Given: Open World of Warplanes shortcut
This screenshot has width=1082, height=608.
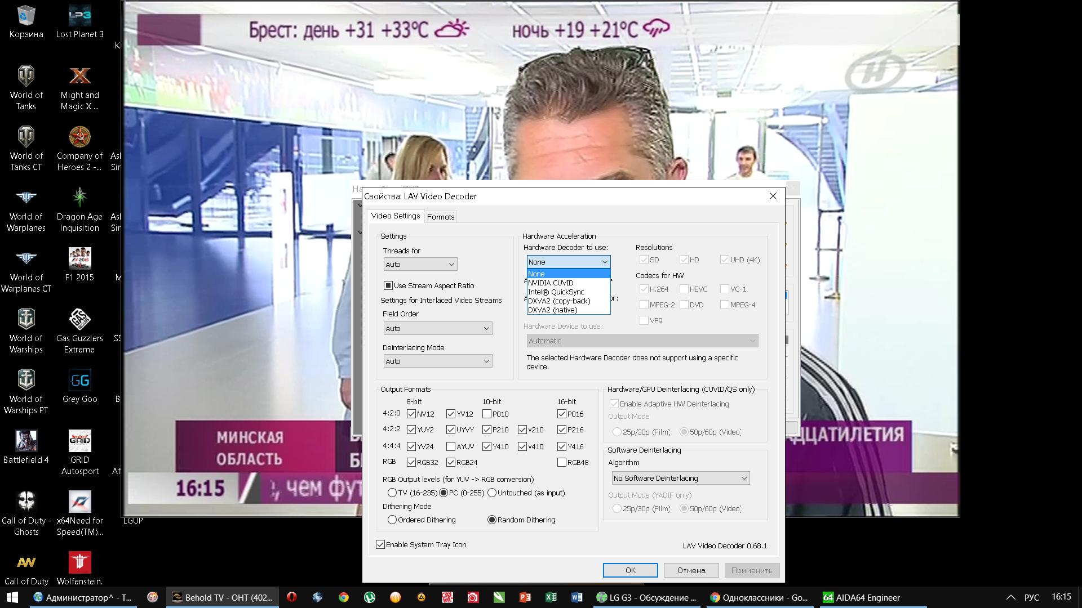Looking at the screenshot, I should coord(26,209).
